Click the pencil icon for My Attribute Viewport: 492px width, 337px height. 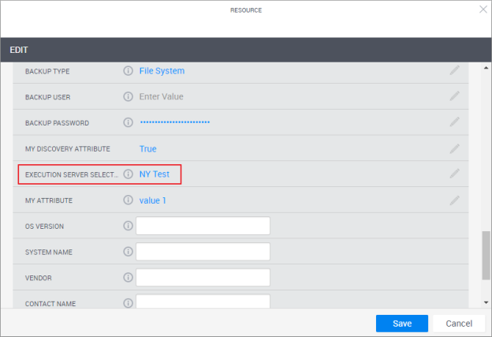tap(454, 200)
